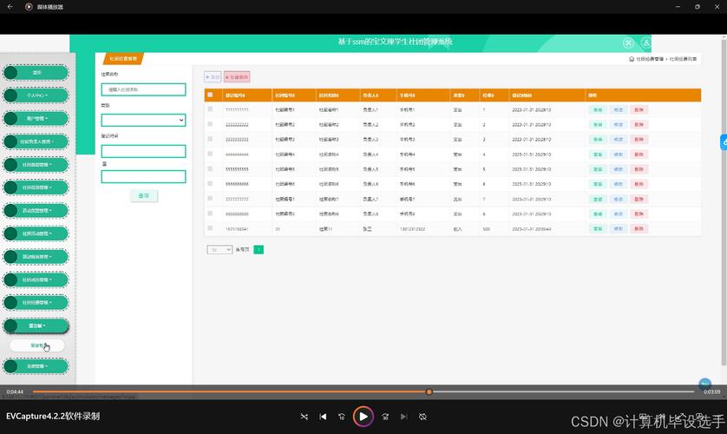Expand the 个人中心 sidebar menu
The width and height of the screenshot is (727, 434).
[36, 95]
